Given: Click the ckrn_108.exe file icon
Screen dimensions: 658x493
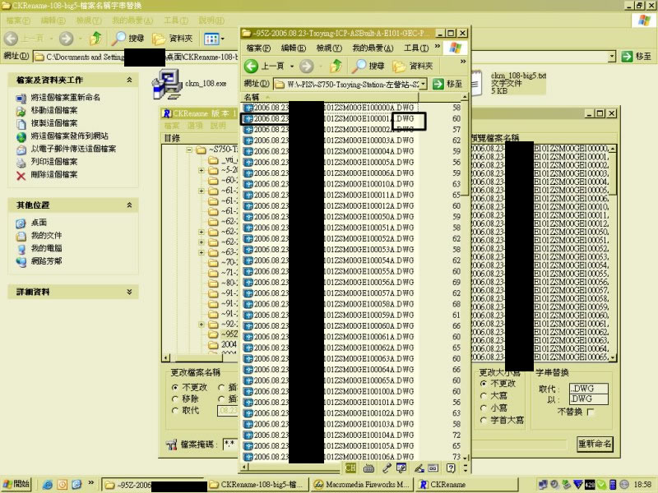Looking at the screenshot, I should pyautogui.click(x=169, y=81).
